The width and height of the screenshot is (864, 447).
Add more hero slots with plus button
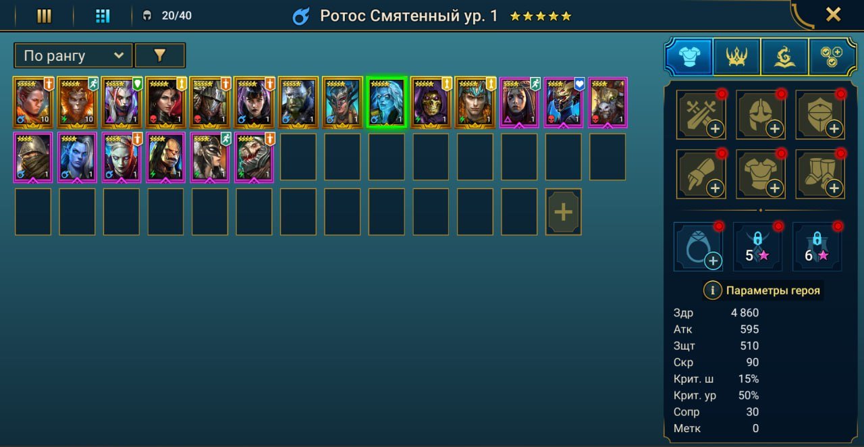[x=564, y=211]
